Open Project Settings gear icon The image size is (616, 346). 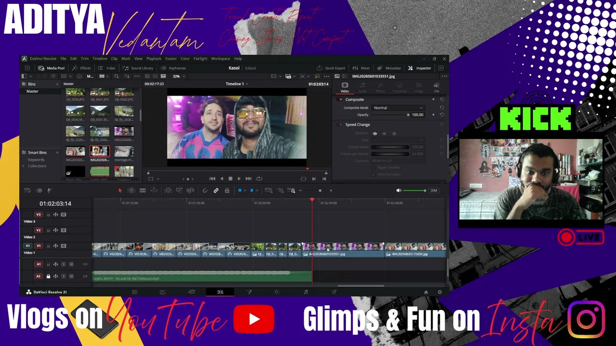click(x=439, y=292)
